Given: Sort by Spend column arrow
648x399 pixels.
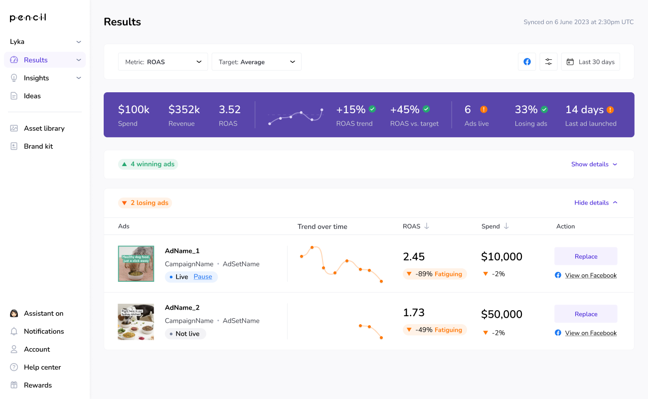Looking at the screenshot, I should (x=506, y=226).
